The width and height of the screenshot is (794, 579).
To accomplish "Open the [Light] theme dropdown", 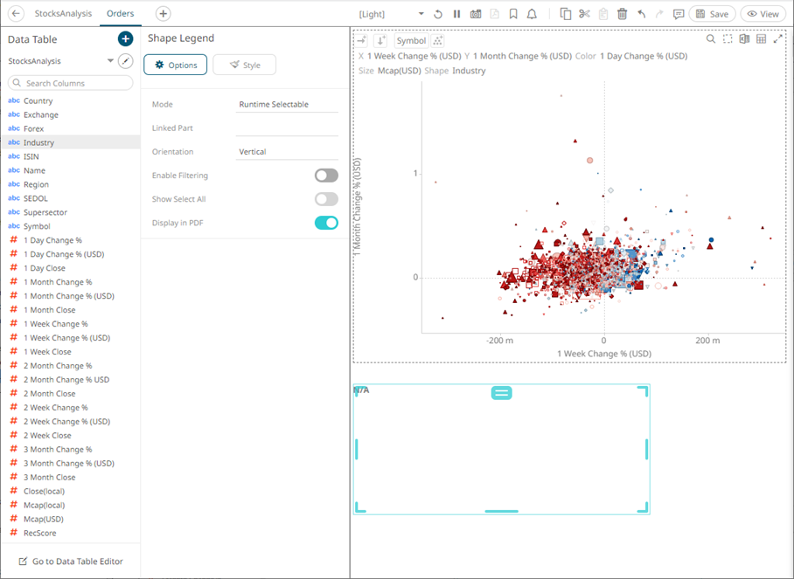I will [392, 14].
